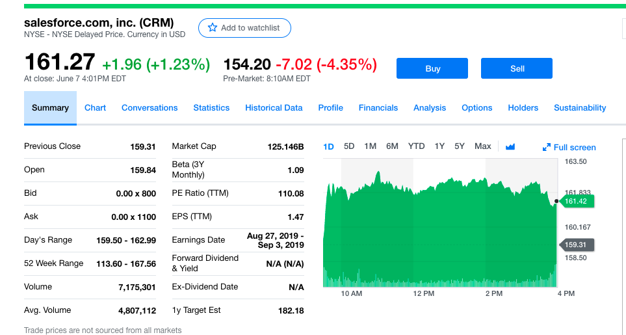Select the Max chart range

click(x=483, y=146)
